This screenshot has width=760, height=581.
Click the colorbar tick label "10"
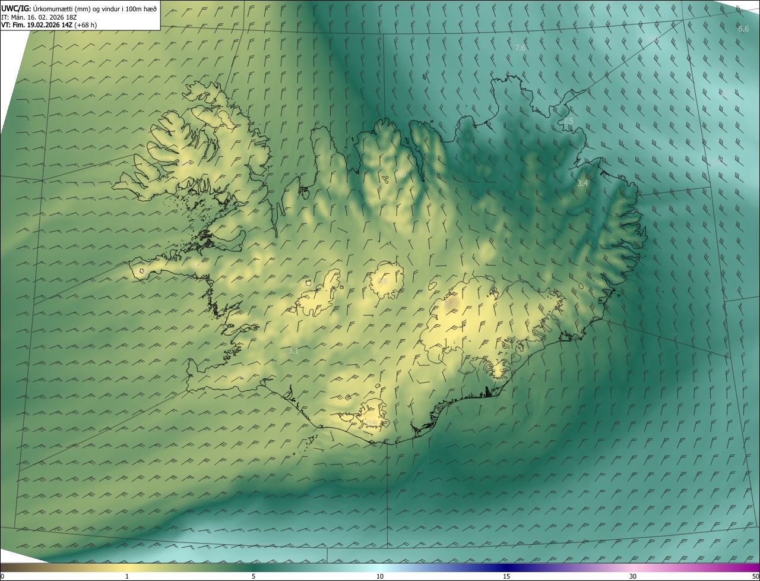[380, 577]
